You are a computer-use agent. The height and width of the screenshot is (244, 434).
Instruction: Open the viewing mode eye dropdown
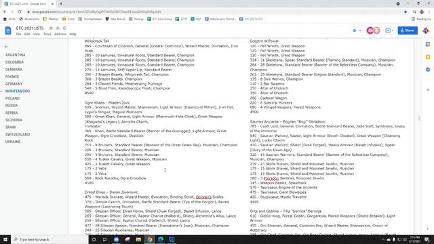click(x=357, y=30)
